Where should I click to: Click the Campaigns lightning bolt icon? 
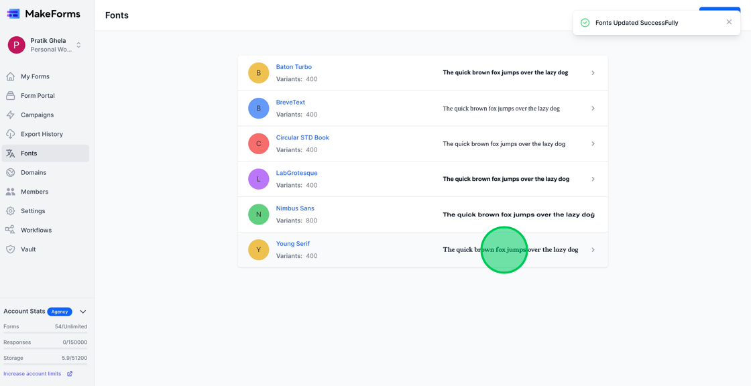(11, 115)
